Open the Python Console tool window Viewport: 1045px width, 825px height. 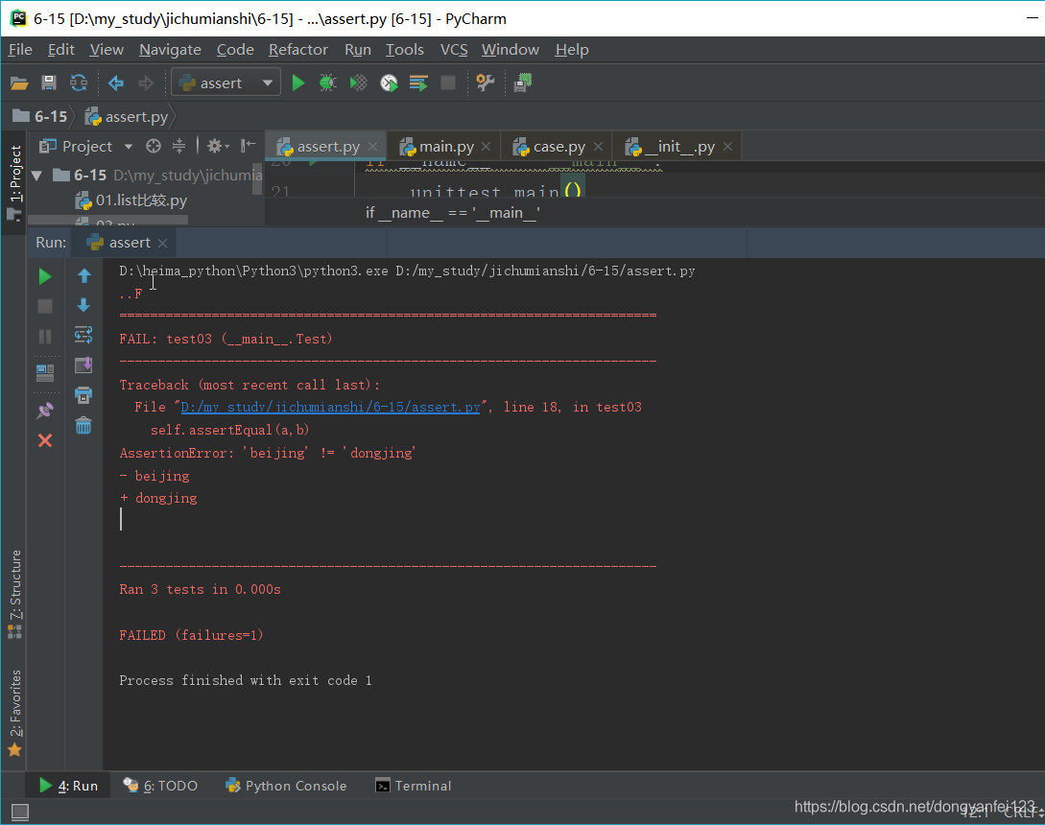(287, 786)
